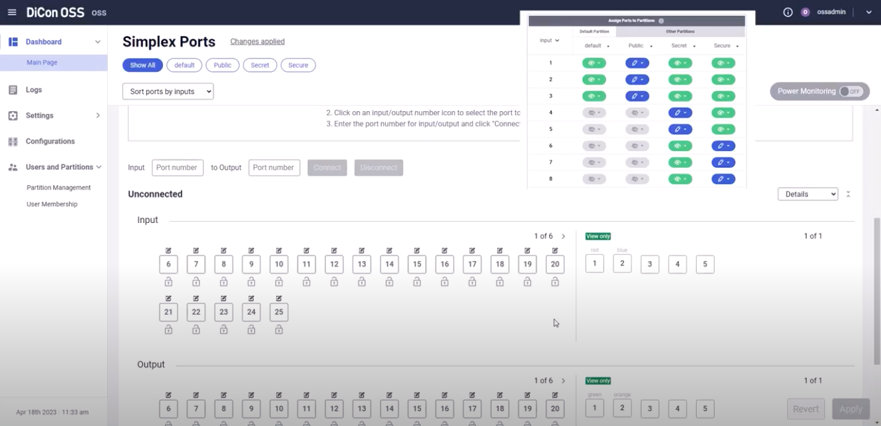Toggle input 4 edit permission for Secret partition
Screen dimensions: 881x426
680,113
